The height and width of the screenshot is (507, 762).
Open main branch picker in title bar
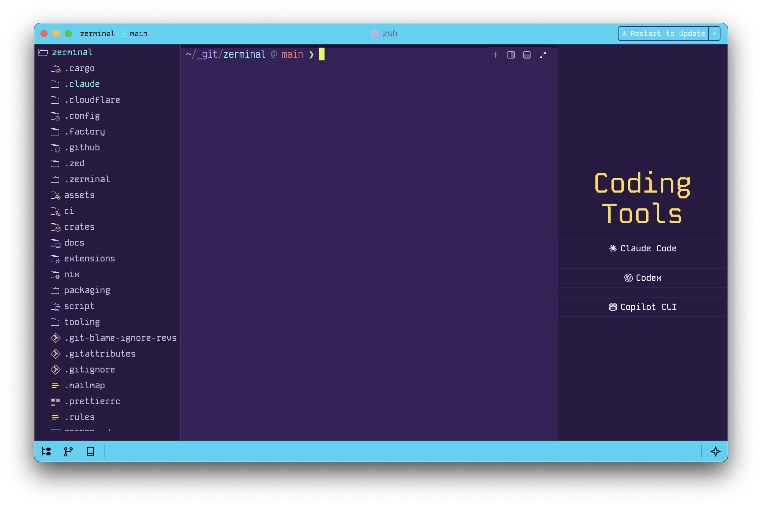click(135, 34)
